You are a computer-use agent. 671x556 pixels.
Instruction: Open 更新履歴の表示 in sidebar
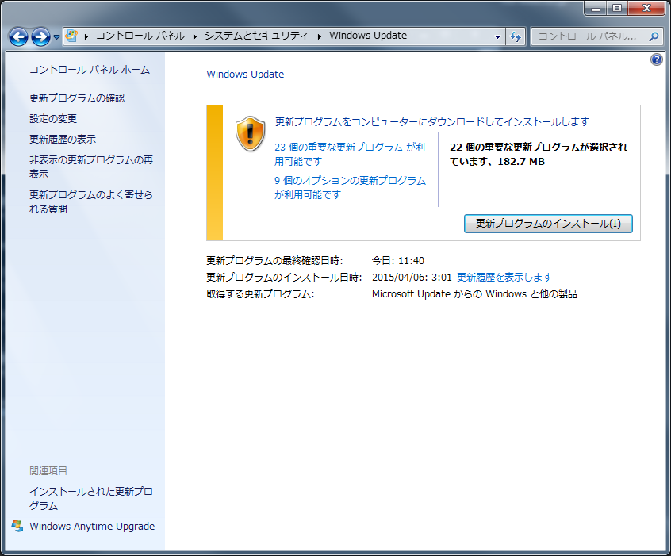coord(63,139)
